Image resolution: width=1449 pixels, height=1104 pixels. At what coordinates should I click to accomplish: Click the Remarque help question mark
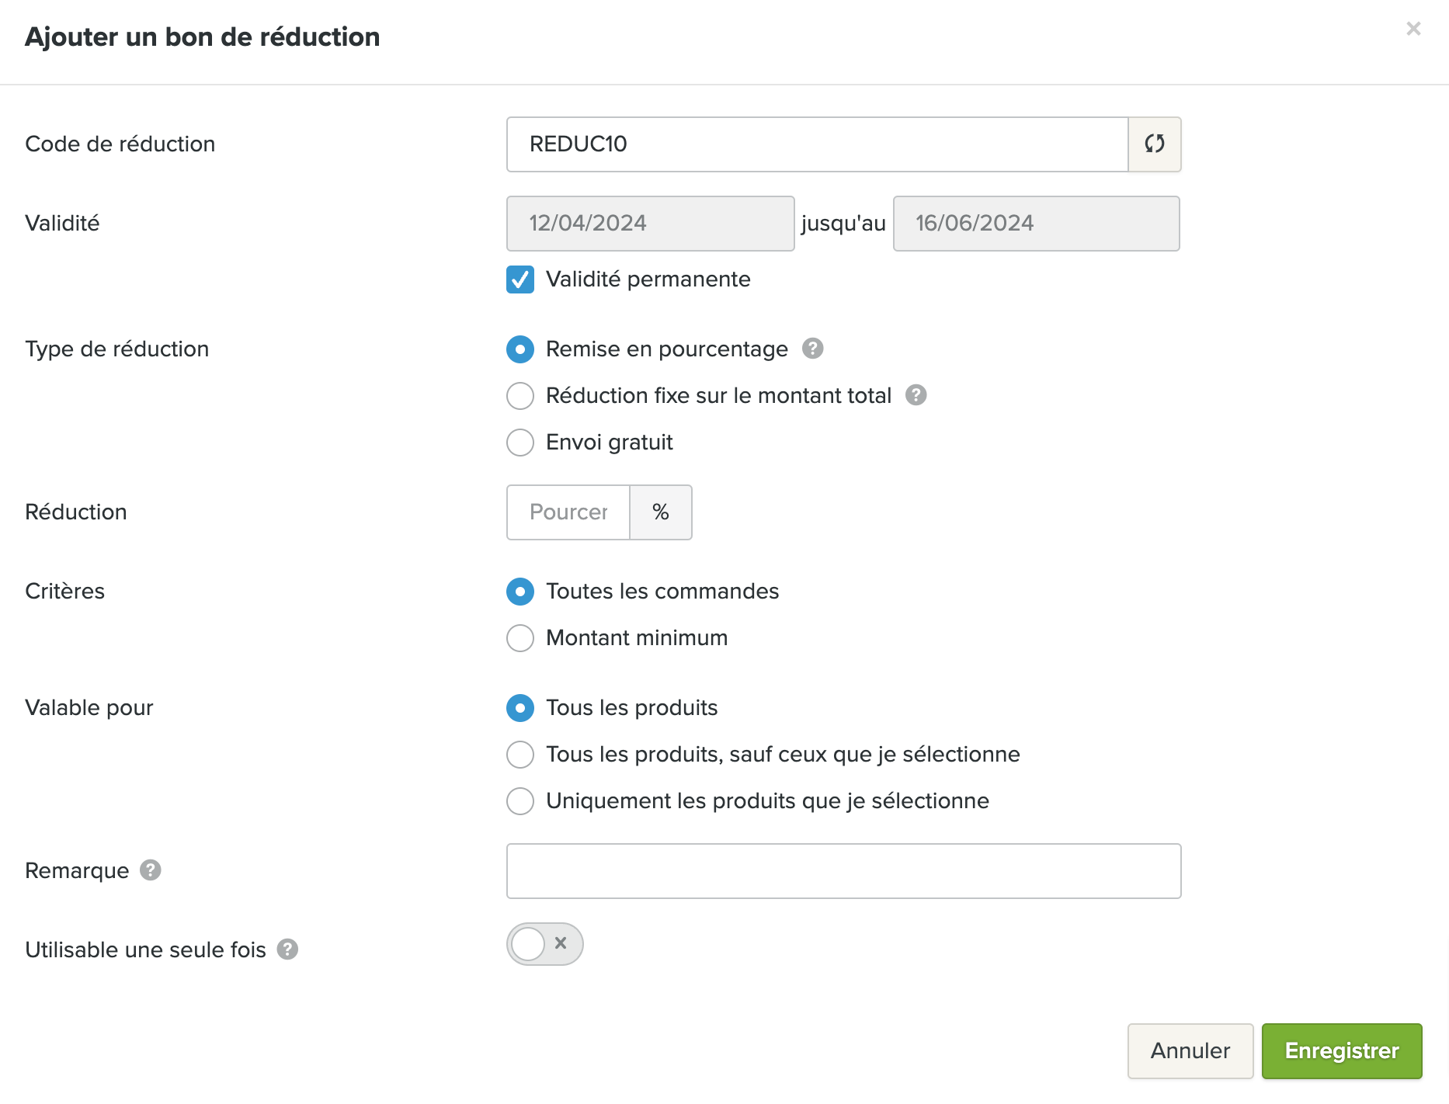tap(151, 870)
